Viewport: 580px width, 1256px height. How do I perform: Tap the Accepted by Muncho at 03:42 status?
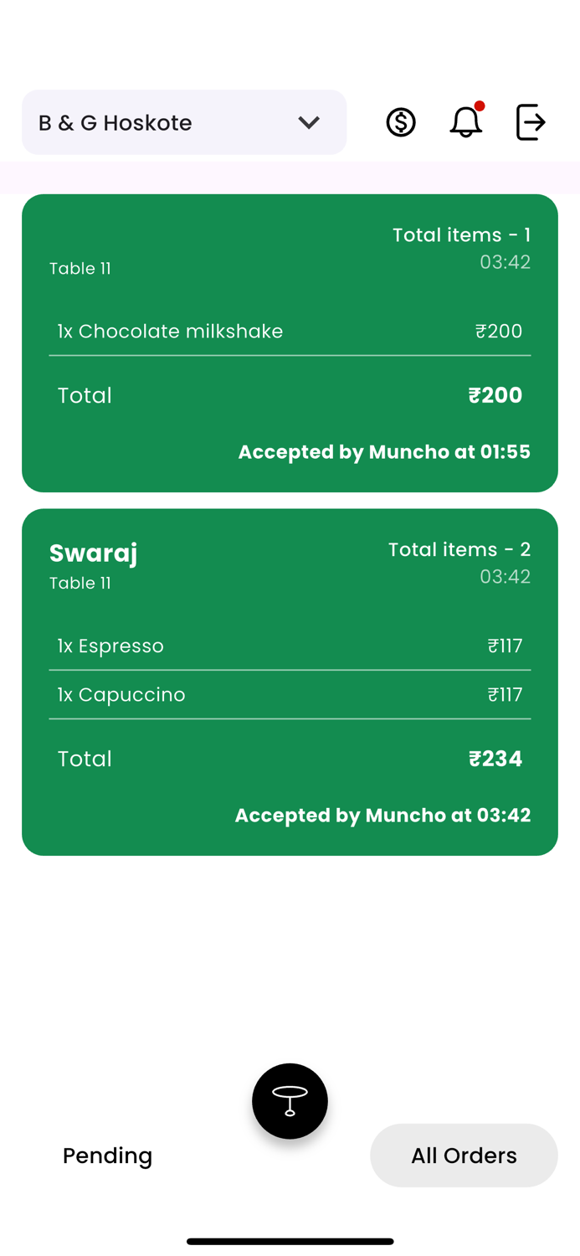[383, 815]
